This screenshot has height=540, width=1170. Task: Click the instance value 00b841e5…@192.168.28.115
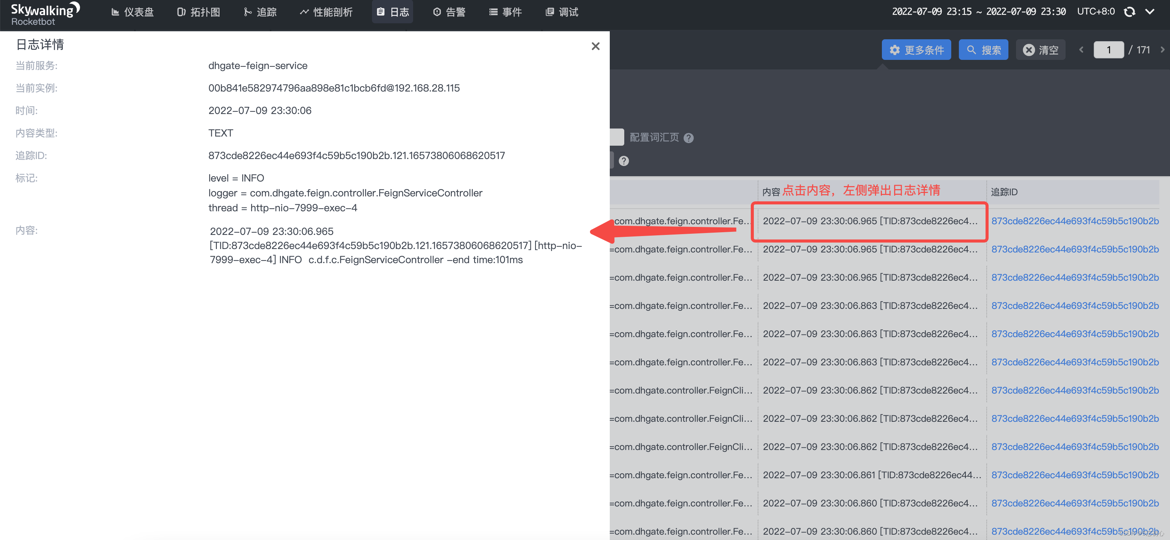(334, 88)
